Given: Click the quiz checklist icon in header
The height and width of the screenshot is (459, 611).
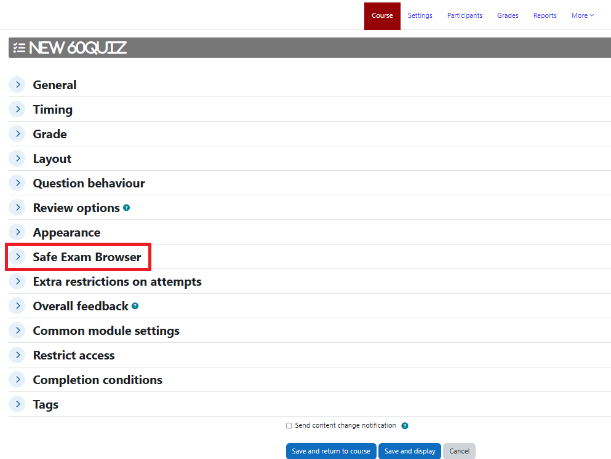Looking at the screenshot, I should [19, 48].
